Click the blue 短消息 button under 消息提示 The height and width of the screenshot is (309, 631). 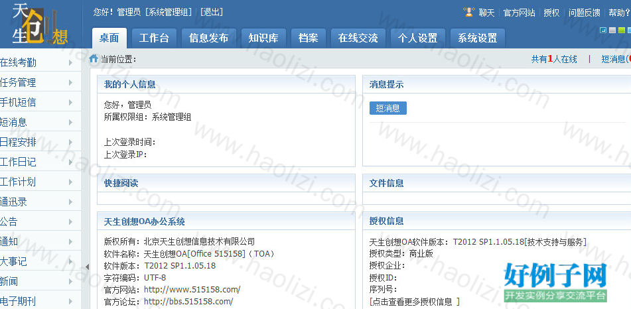pyautogui.click(x=388, y=108)
